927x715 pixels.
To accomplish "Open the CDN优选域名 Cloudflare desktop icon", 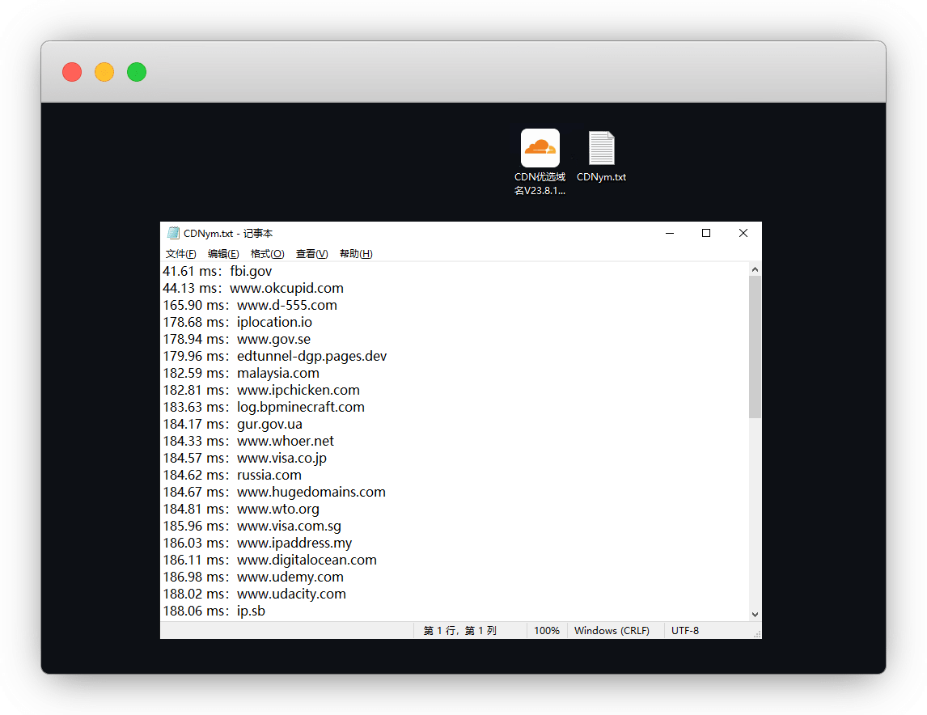I will tap(540, 149).
